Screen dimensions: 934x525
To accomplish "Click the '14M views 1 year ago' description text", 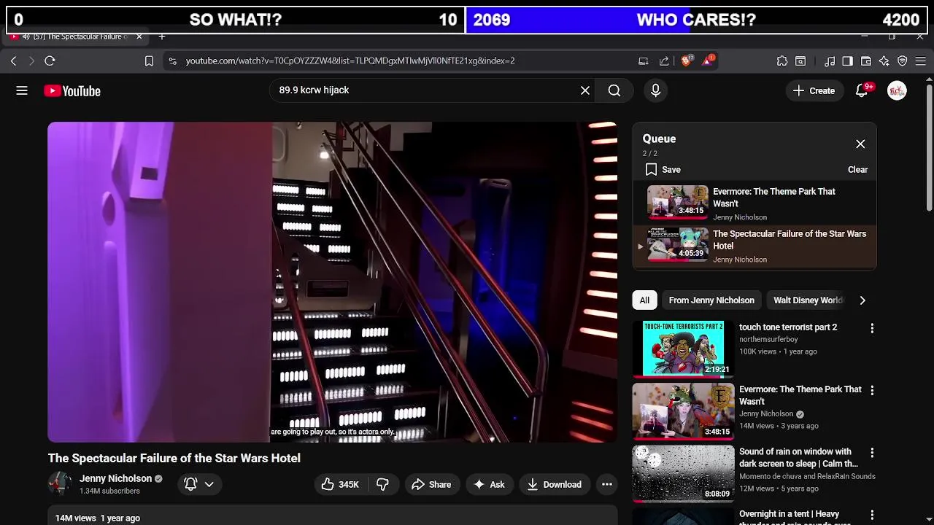I will [98, 518].
